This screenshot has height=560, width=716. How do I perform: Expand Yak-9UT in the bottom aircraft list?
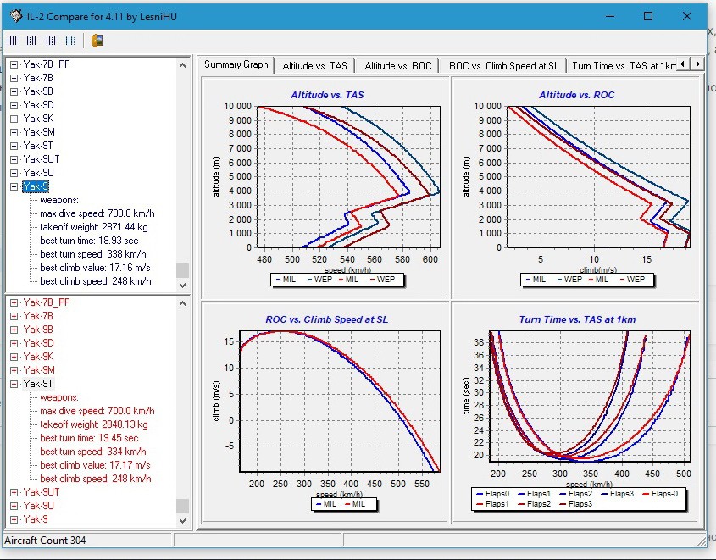[14, 492]
